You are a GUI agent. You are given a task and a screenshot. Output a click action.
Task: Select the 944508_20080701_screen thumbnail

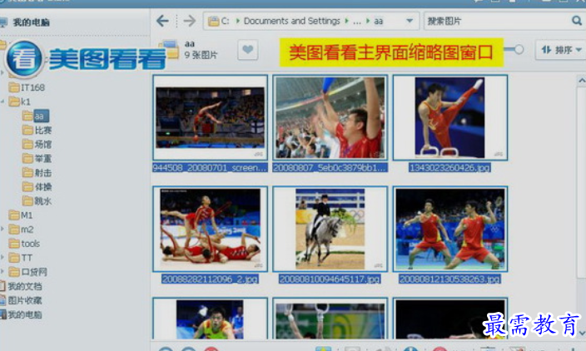coord(210,117)
